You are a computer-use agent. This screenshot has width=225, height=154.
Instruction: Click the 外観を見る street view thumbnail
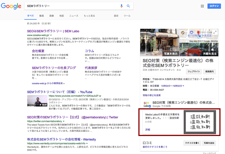coord(199,49)
